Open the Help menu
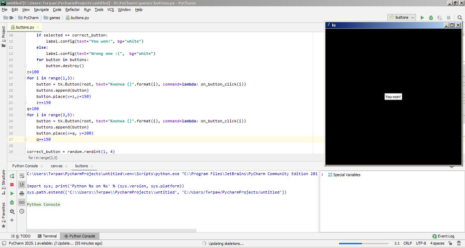The height and width of the screenshot is (248, 465). tap(139, 9)
